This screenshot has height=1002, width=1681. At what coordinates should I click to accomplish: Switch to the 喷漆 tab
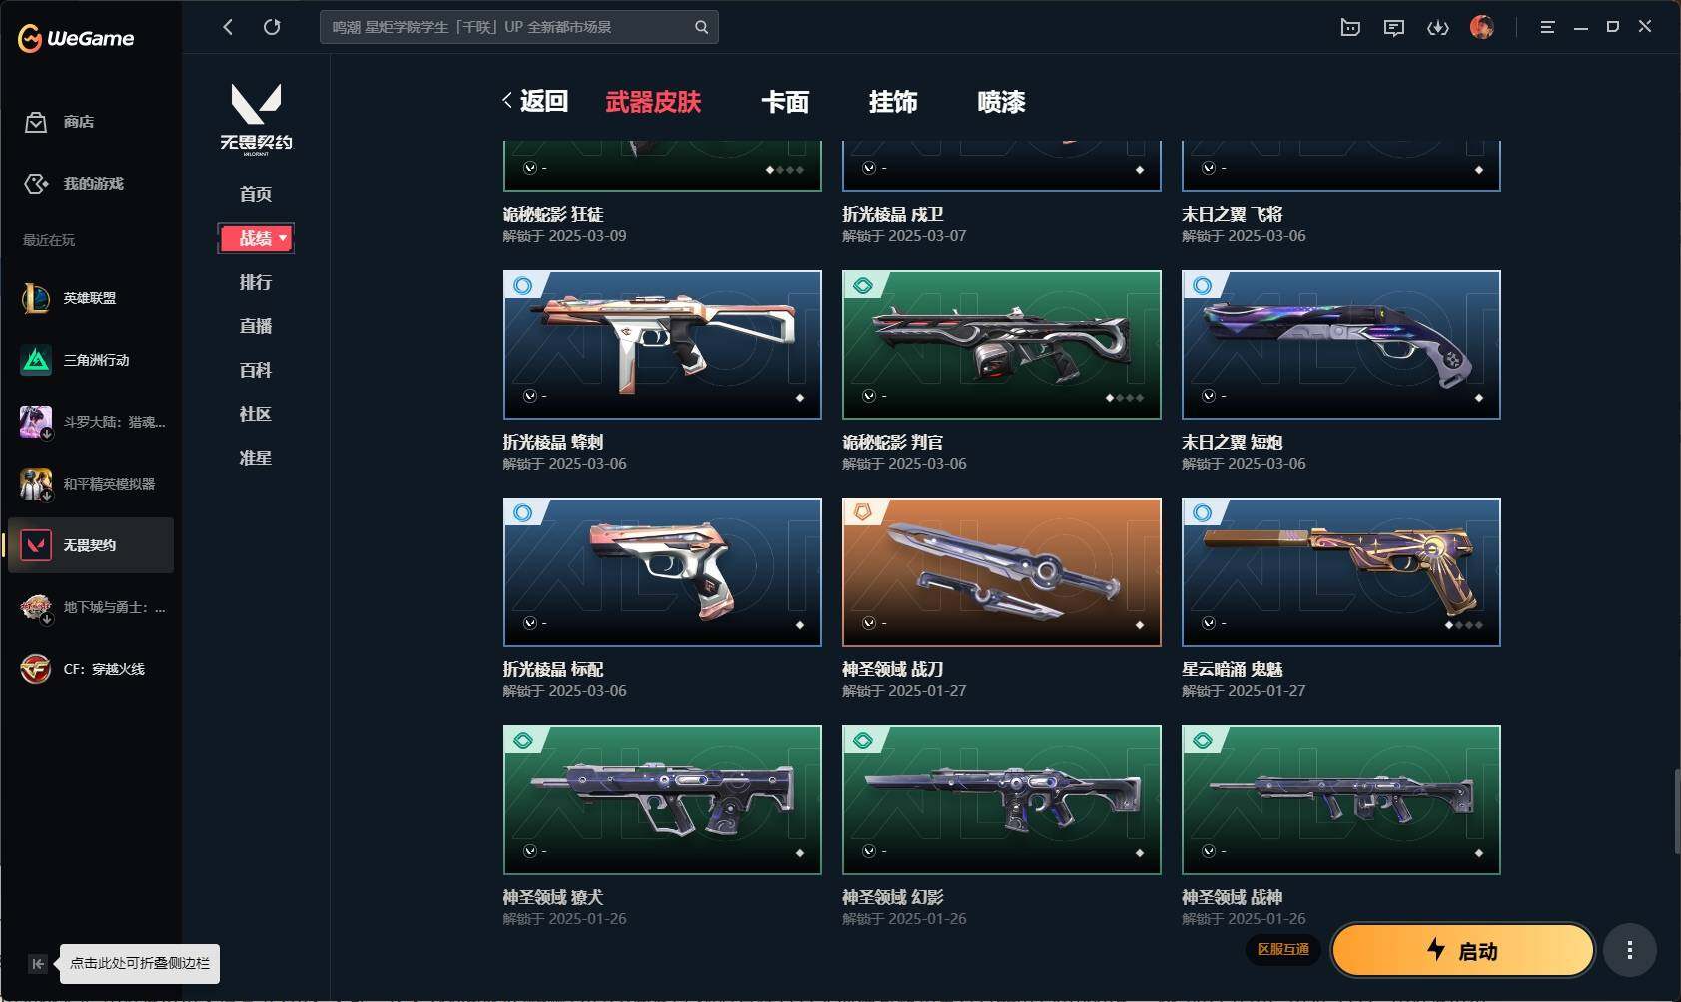[x=1001, y=102]
